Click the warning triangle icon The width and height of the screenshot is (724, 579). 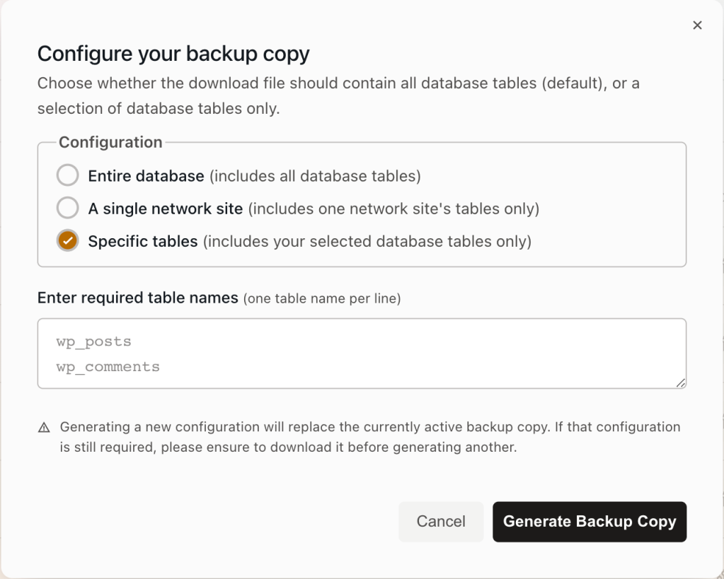(44, 427)
